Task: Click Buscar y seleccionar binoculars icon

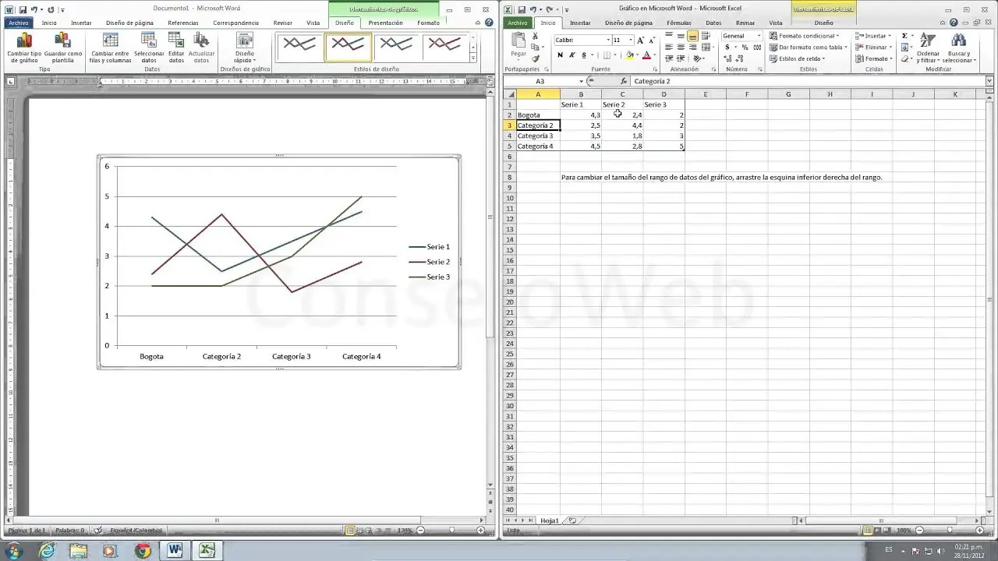Action: (x=961, y=39)
